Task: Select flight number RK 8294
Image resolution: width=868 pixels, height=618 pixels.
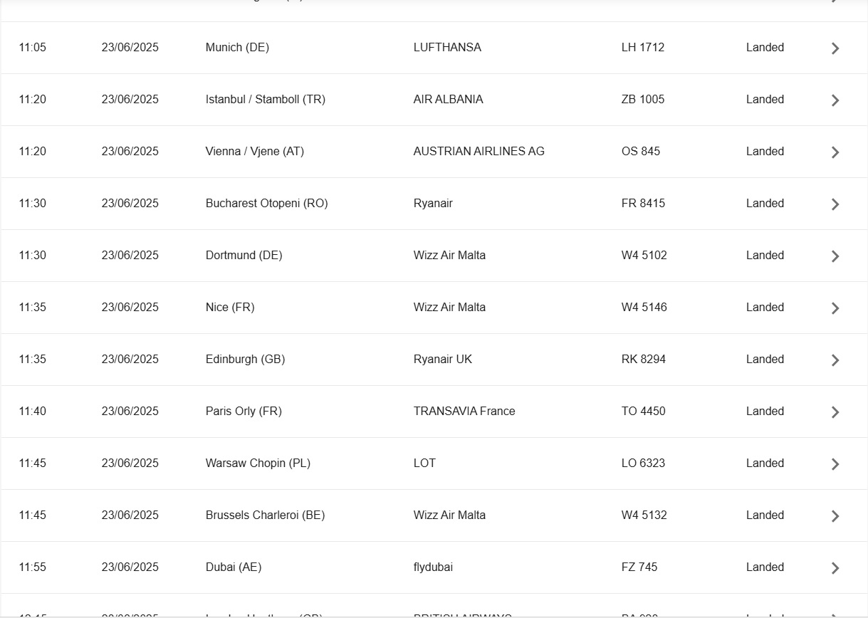Action: click(x=643, y=360)
